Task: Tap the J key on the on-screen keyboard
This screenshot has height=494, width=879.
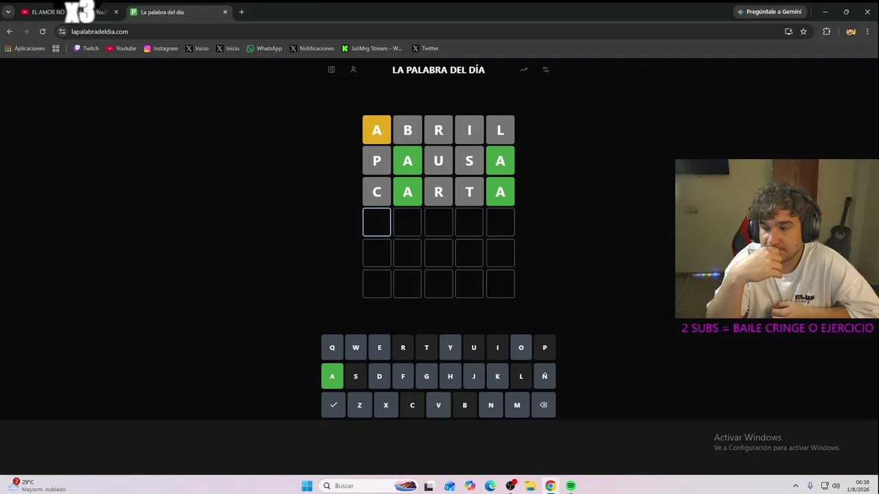Action: pos(474,376)
